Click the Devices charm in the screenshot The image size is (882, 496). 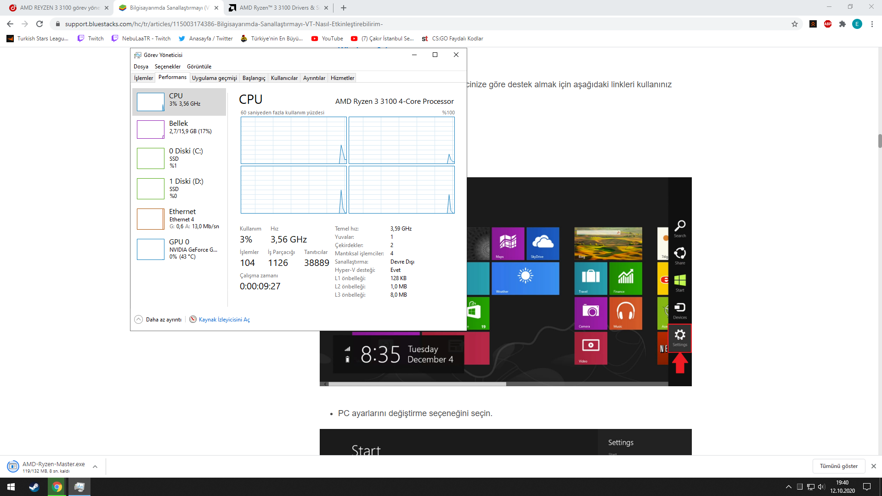tap(680, 310)
